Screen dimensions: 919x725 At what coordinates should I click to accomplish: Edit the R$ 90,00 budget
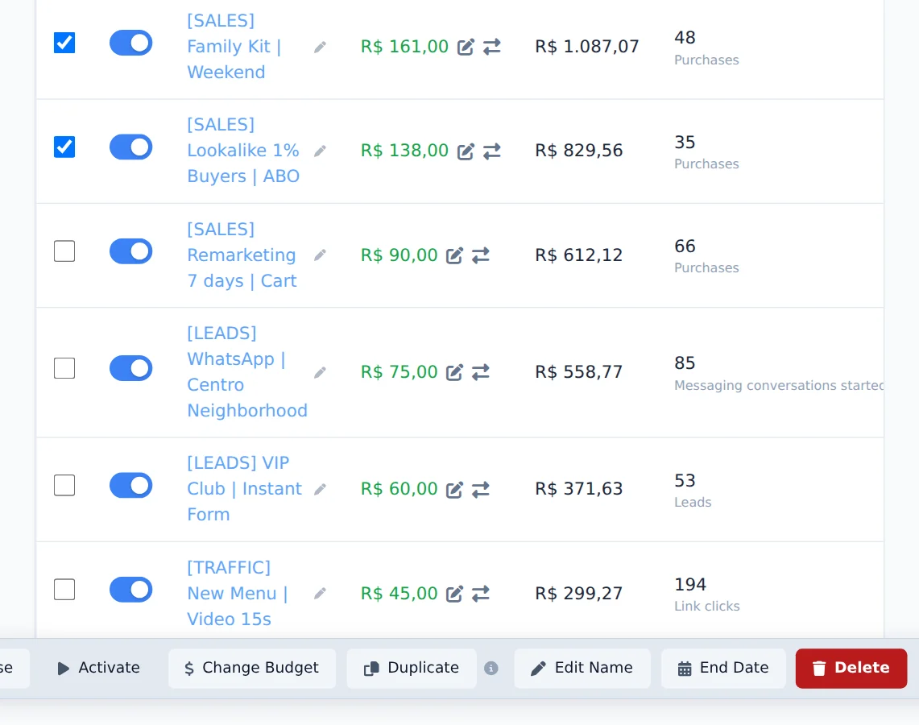pos(454,255)
